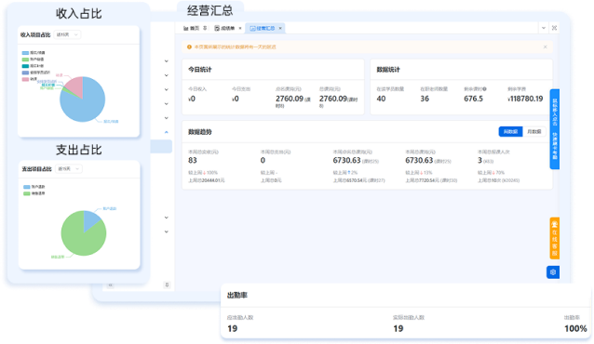Click the 出勤率 card heading
This screenshot has width=594, height=344.
tap(237, 296)
